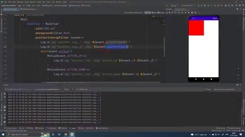Viewport: 245px width, 137px height.
Task: Open the App Inspection tool window
Action: pyautogui.click(x=102, y=128)
